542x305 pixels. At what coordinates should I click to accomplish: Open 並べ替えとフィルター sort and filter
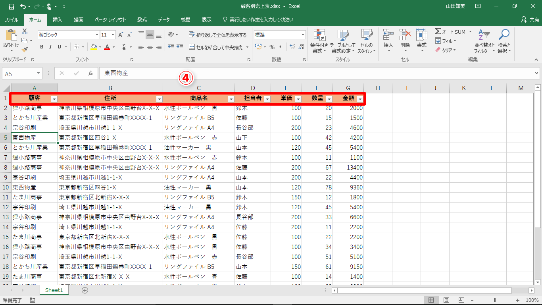[x=484, y=41]
